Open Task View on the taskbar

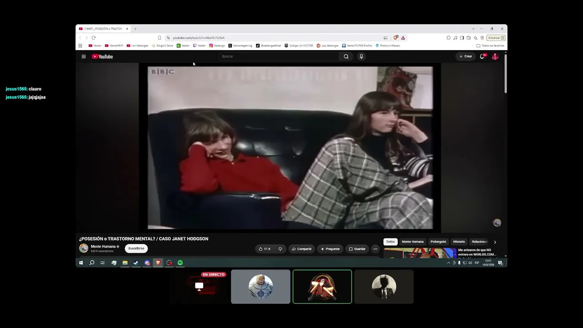pos(102,263)
